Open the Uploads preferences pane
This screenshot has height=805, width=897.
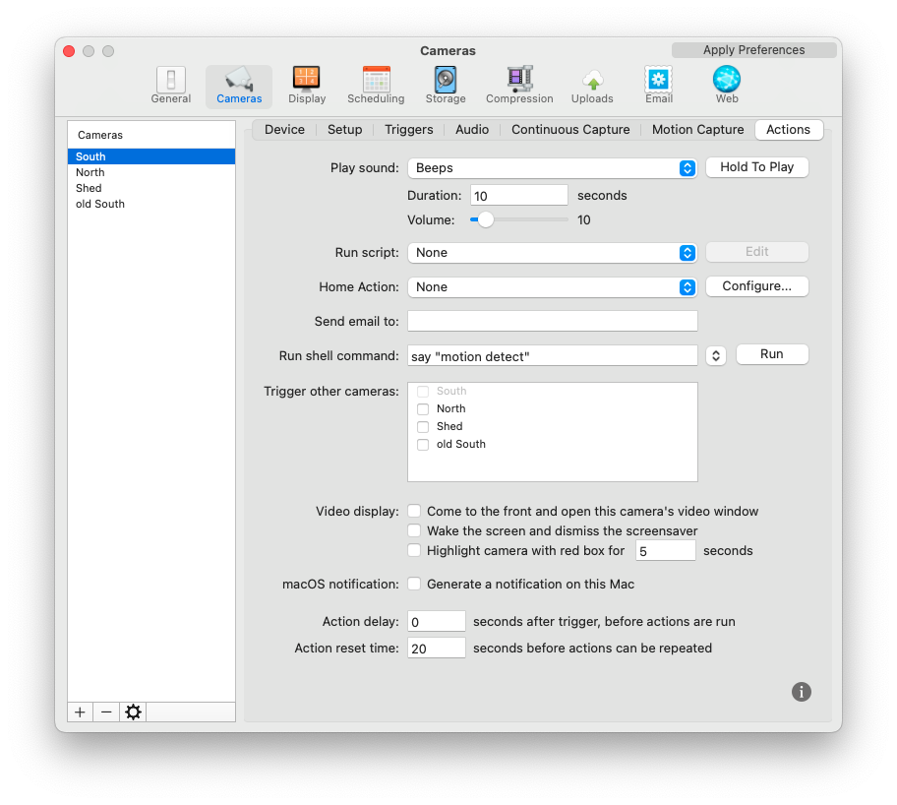point(592,86)
